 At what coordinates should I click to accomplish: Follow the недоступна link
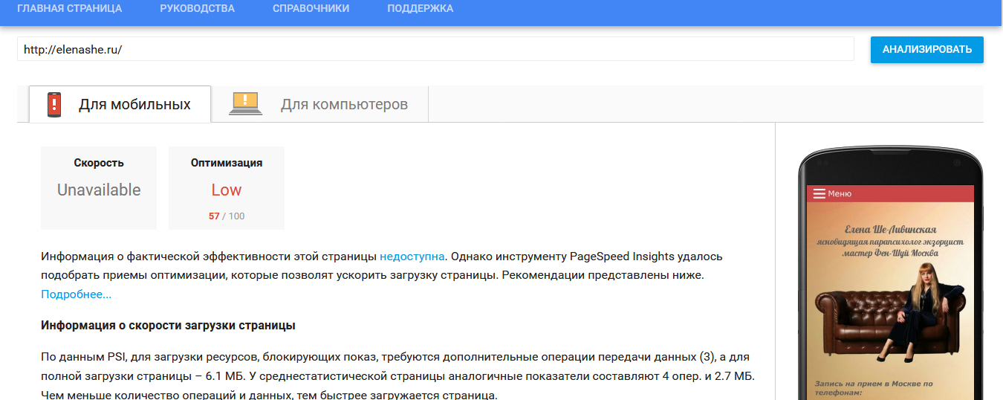coord(412,257)
